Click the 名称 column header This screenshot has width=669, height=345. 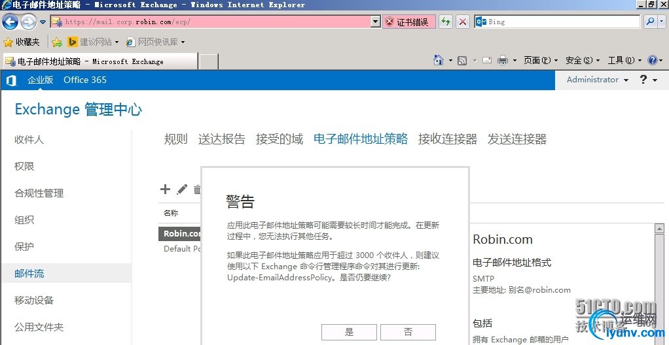[x=171, y=212]
